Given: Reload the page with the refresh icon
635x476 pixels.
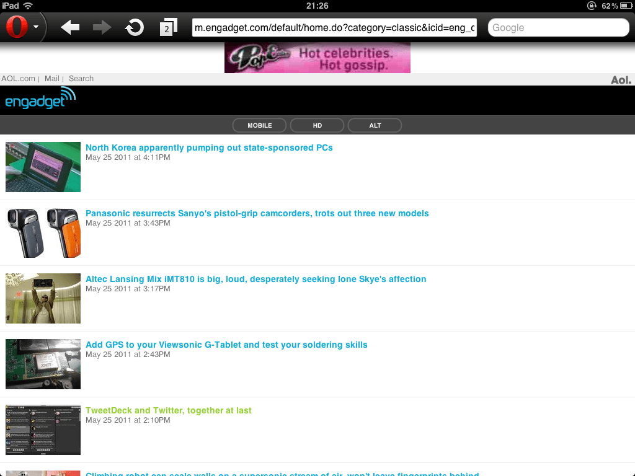Looking at the screenshot, I should 135,27.
